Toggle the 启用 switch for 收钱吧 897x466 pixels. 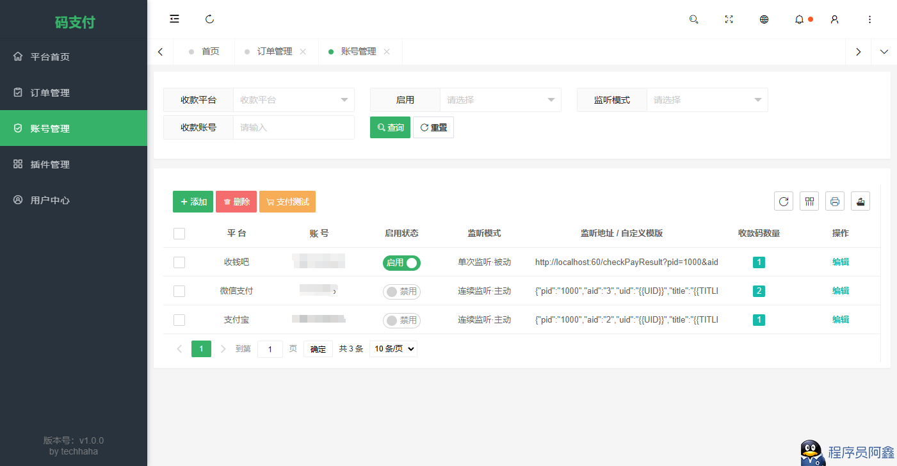(401, 262)
